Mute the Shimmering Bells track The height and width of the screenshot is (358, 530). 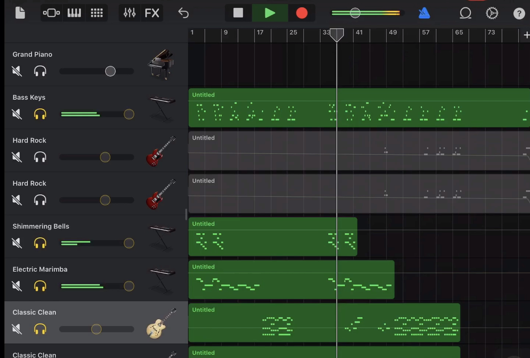point(17,243)
